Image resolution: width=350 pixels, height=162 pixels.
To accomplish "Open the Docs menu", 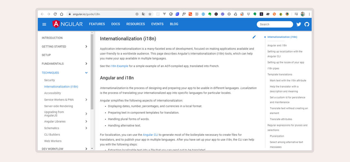I will (116, 24).
